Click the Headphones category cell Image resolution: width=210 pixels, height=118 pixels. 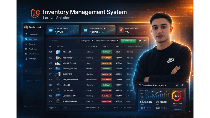click(91, 80)
